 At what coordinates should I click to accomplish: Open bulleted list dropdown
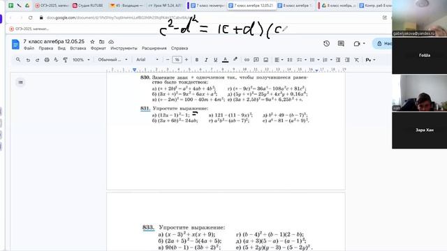coord(314,60)
